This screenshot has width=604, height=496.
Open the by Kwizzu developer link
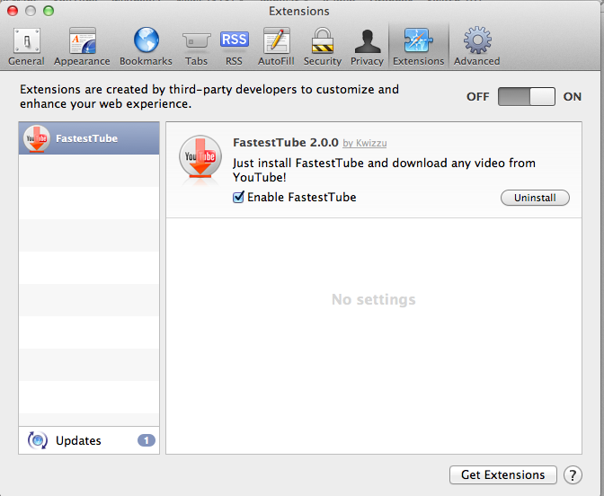coord(364,143)
